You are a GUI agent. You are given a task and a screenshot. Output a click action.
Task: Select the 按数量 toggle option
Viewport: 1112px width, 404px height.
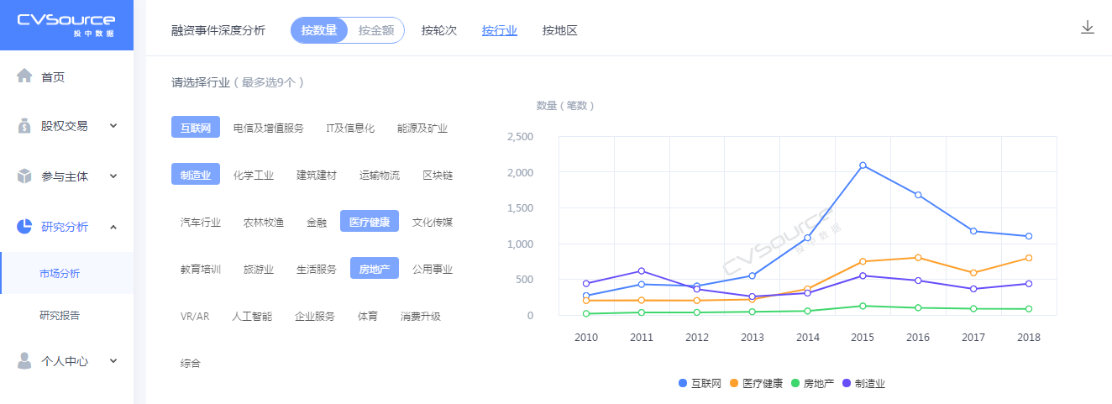tap(319, 30)
